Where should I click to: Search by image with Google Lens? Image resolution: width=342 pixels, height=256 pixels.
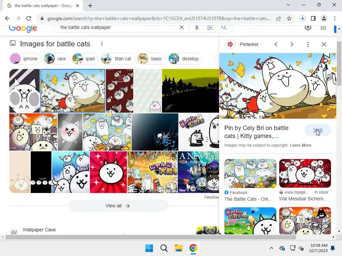click(x=210, y=27)
